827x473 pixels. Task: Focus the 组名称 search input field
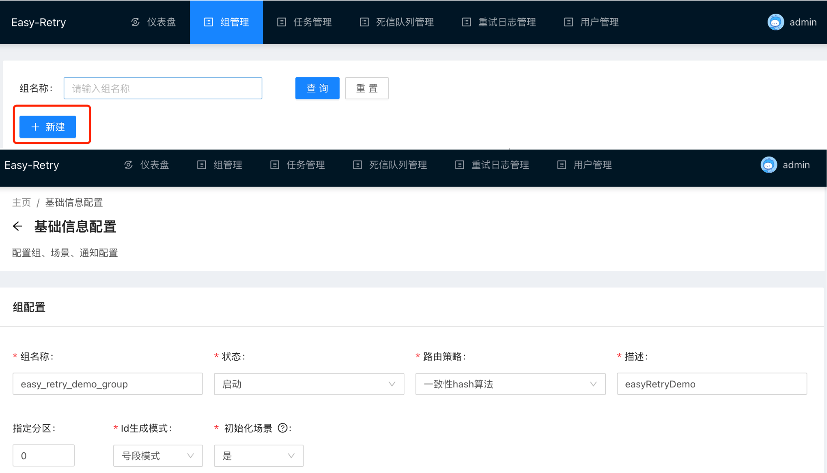click(x=163, y=88)
